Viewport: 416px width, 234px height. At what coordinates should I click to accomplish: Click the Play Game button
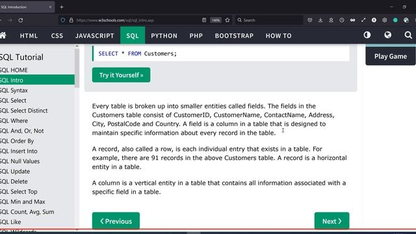391,57
